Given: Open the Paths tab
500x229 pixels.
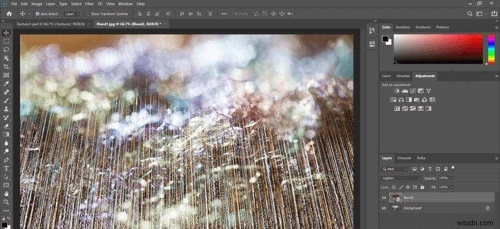Looking at the screenshot, I should (421, 158).
